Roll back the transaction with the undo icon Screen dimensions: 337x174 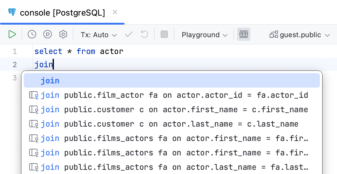pyautogui.click(x=144, y=34)
